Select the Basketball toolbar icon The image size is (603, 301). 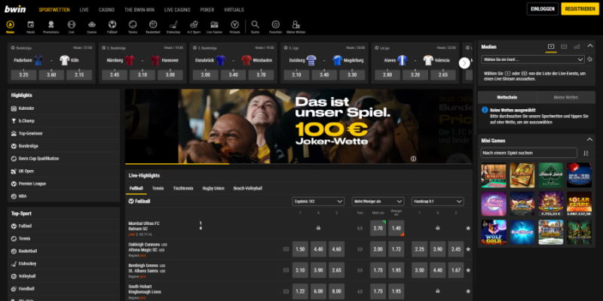coord(153,25)
